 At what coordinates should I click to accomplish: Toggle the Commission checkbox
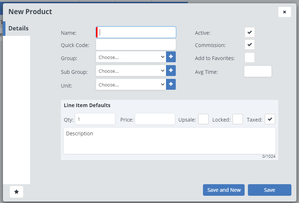[x=249, y=45]
